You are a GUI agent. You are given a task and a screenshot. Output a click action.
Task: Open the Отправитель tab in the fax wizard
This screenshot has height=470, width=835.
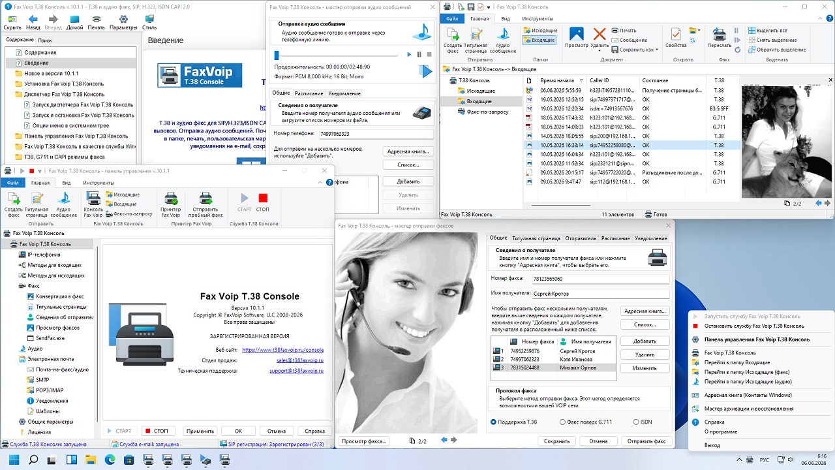point(581,239)
